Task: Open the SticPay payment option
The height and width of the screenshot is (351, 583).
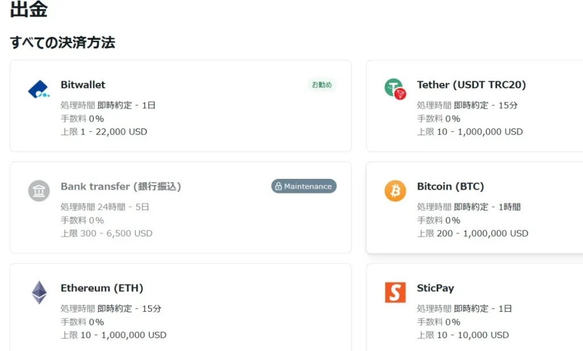Action: tap(436, 288)
